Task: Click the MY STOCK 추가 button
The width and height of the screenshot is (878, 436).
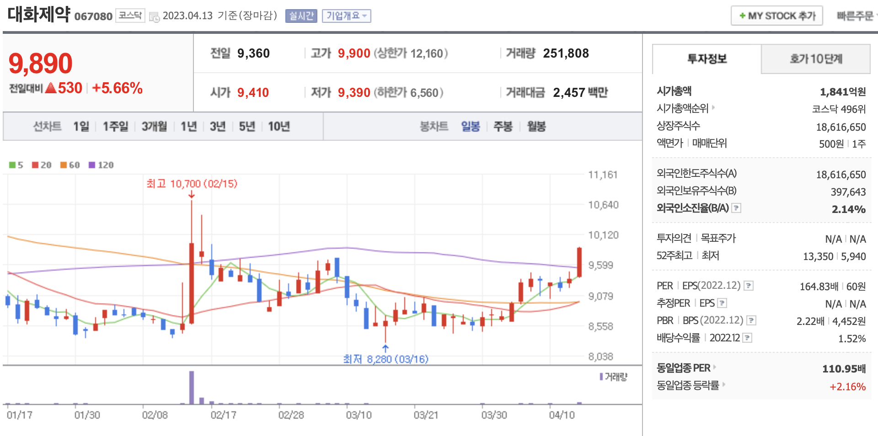Action: 776,16
